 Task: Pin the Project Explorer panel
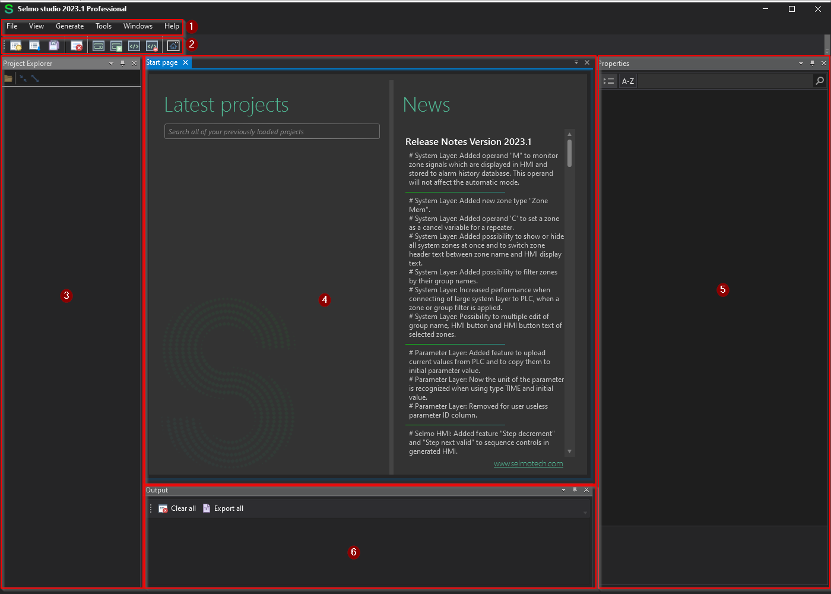tap(123, 63)
